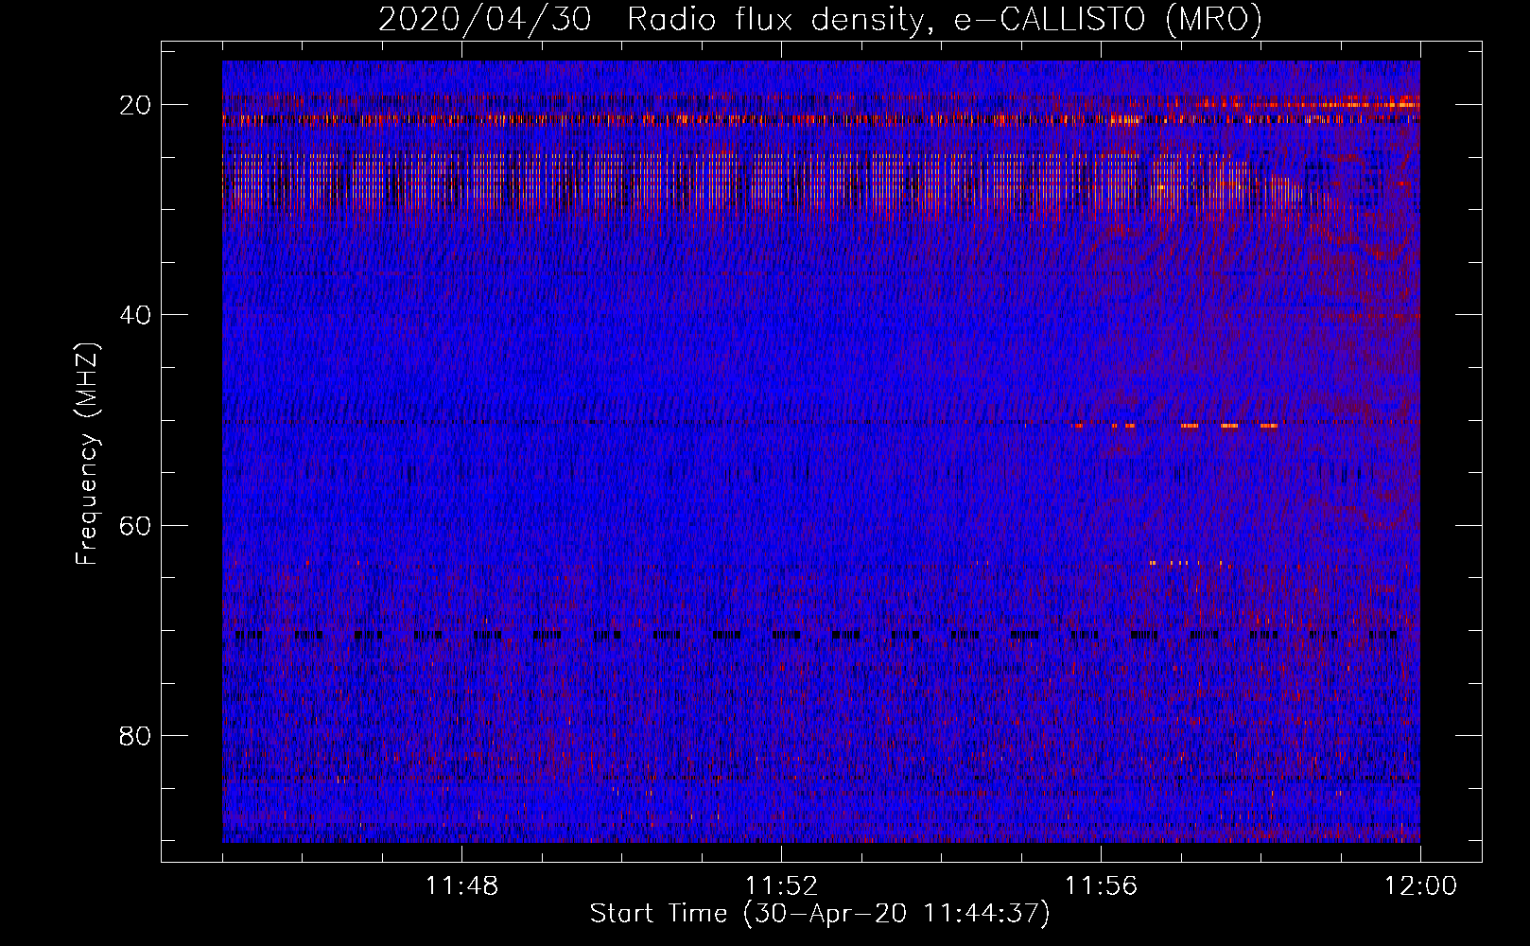Click the plot title 'Radio flux density, e-CALLISTO (MRO)'
This screenshot has width=1530, height=946.
click(945, 19)
